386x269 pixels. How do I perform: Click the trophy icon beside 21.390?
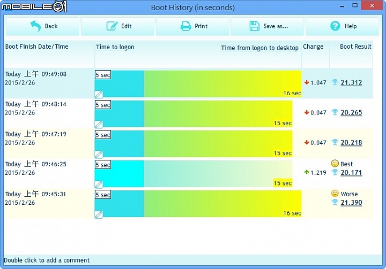[x=335, y=202]
